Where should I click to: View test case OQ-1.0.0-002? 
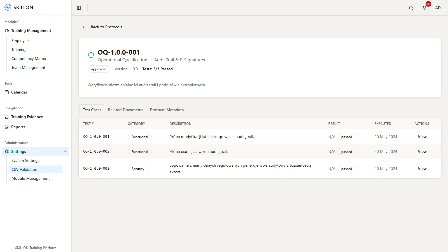click(x=422, y=151)
